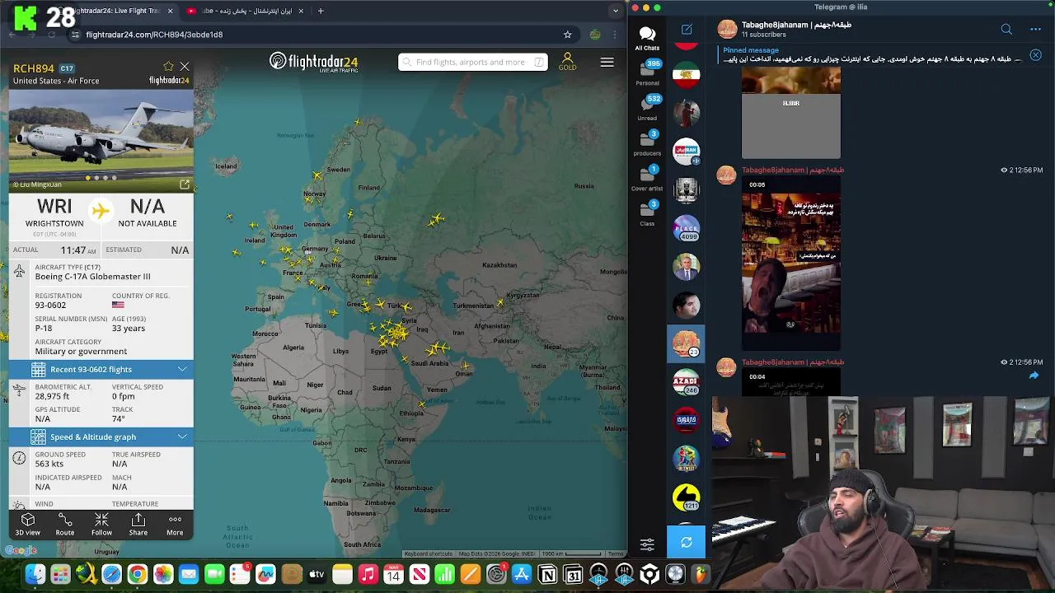Open the Pinned message in Telegram
The width and height of the screenshot is (1055, 593).
[x=872, y=55]
